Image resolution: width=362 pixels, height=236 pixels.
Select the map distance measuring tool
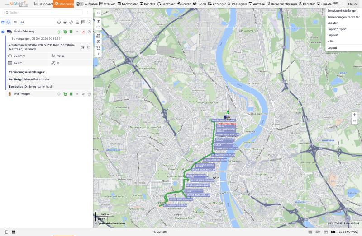[x=98, y=36]
